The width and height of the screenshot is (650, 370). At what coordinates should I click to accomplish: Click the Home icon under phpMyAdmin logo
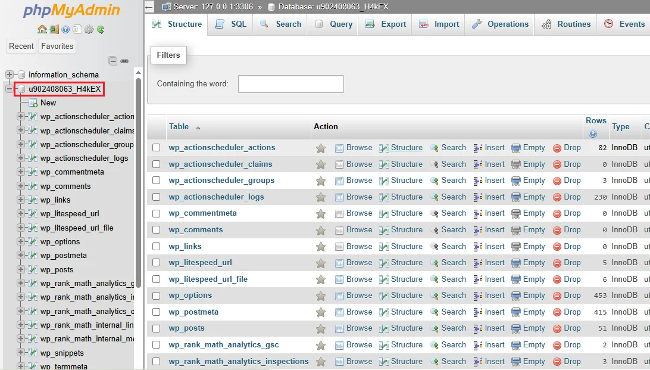(42, 29)
